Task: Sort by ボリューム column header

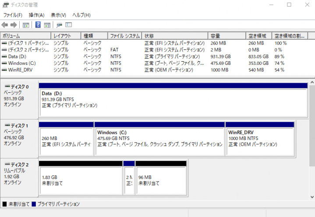Action: (x=25, y=36)
